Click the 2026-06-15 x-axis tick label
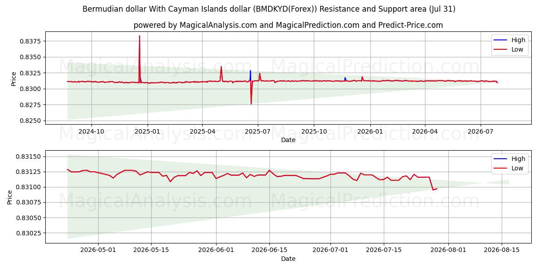538x269 pixels. (x=269, y=250)
